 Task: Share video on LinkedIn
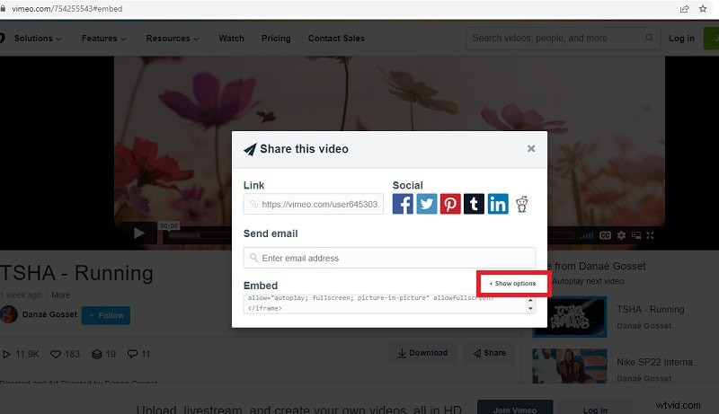(x=498, y=204)
